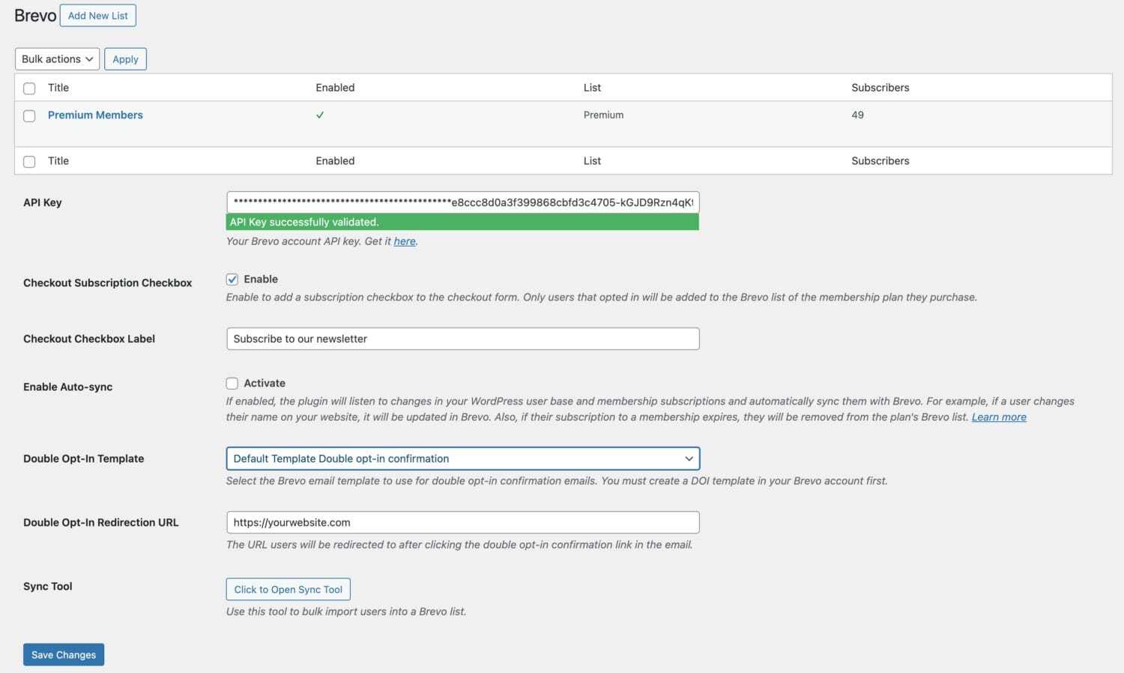Click the Save Changes button
This screenshot has width=1124, height=673.
point(64,655)
